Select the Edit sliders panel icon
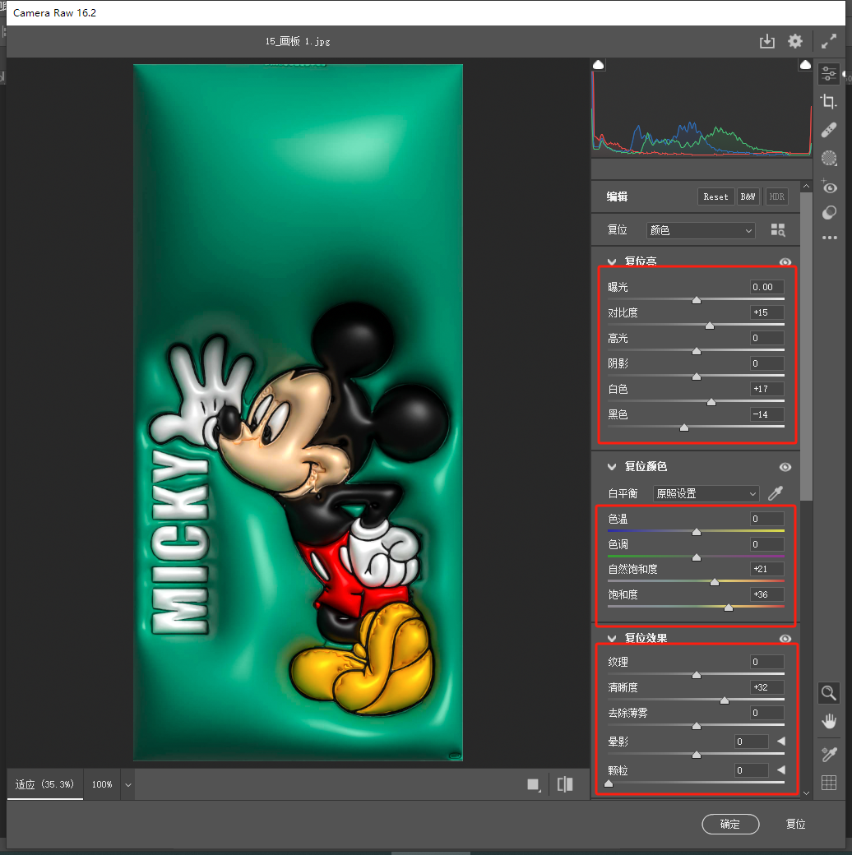Image resolution: width=852 pixels, height=855 pixels. tap(829, 74)
